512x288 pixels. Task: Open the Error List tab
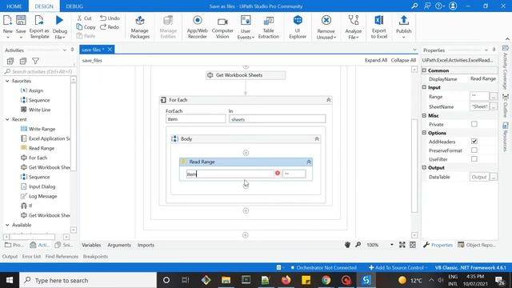(31, 257)
